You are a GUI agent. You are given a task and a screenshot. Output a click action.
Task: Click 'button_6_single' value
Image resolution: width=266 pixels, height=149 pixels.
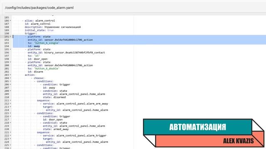click(47, 43)
